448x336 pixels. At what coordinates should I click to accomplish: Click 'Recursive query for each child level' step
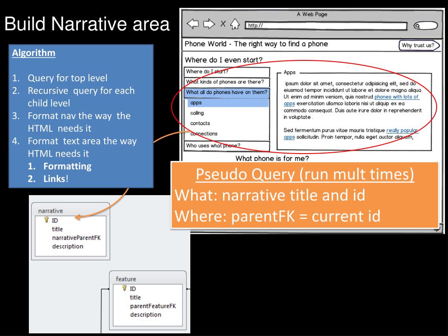coord(81,97)
